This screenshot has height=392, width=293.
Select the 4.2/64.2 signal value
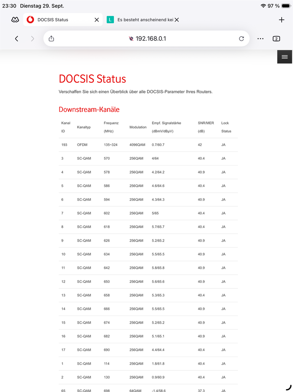click(158, 172)
